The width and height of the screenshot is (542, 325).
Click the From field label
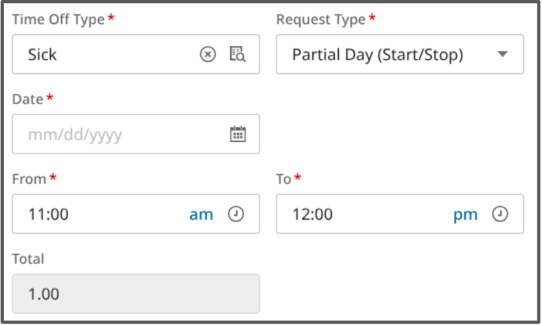(x=29, y=179)
